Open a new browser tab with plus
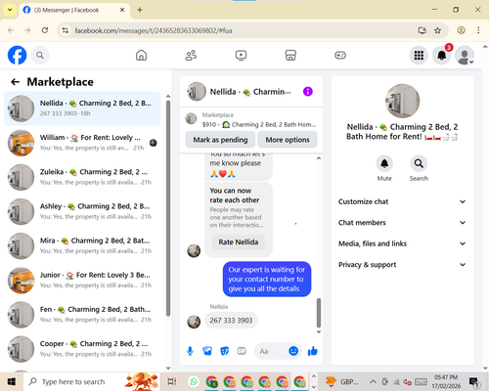 [140, 10]
